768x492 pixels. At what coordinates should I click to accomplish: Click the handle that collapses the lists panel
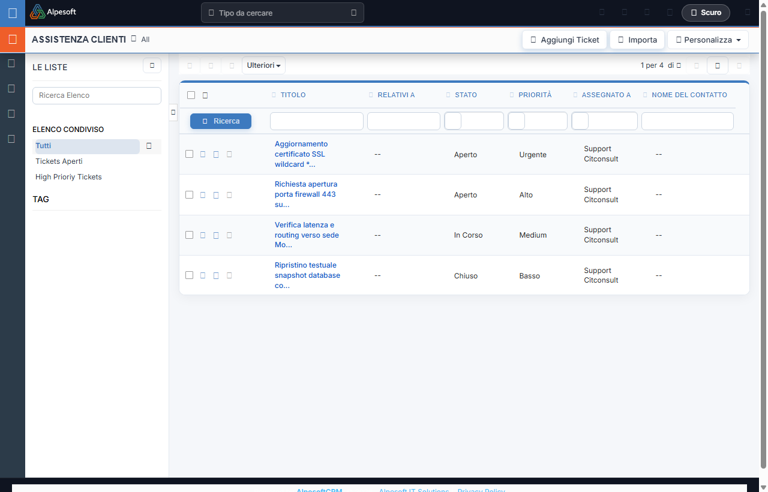click(x=173, y=112)
